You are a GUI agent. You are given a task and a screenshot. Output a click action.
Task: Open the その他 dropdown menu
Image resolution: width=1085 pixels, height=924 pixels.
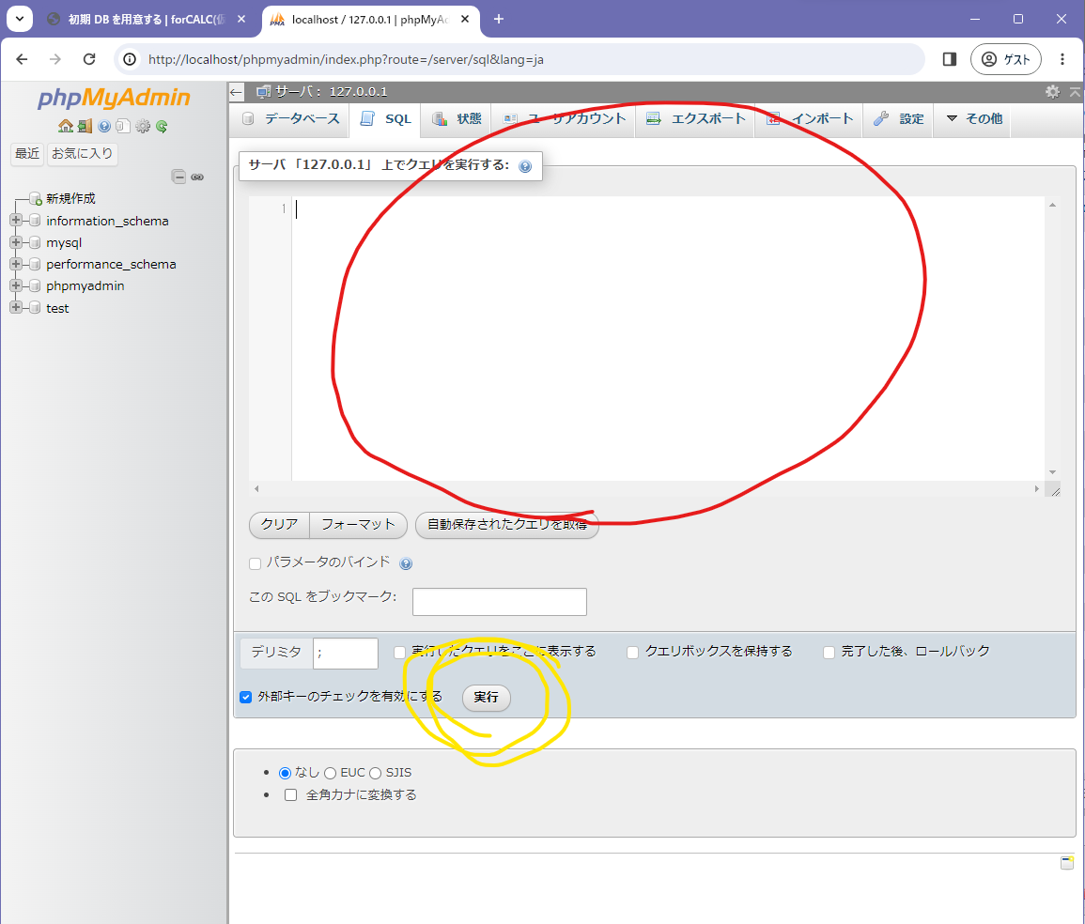[x=973, y=119]
